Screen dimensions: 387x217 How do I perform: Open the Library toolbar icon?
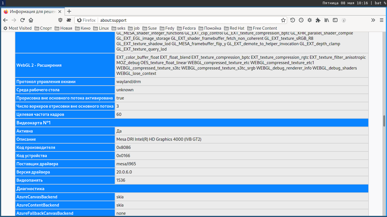pyautogui.click(x=327, y=20)
